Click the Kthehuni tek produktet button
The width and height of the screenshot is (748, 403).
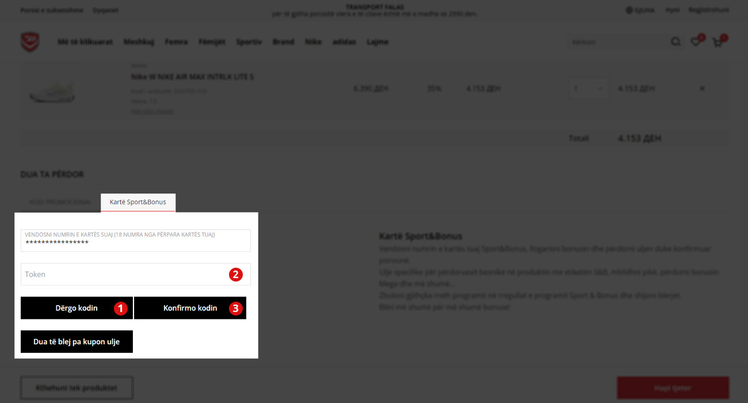77,388
